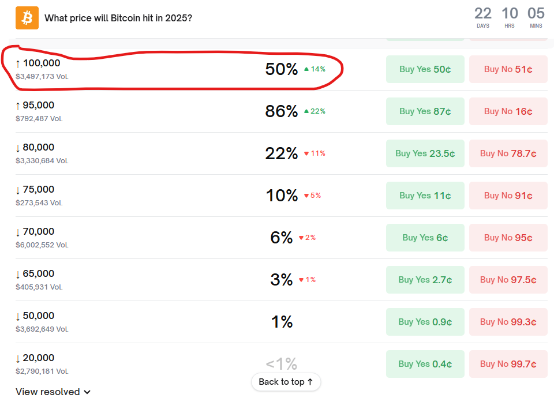Open the market title link
Screen dimensions: 554x398
click(x=118, y=18)
